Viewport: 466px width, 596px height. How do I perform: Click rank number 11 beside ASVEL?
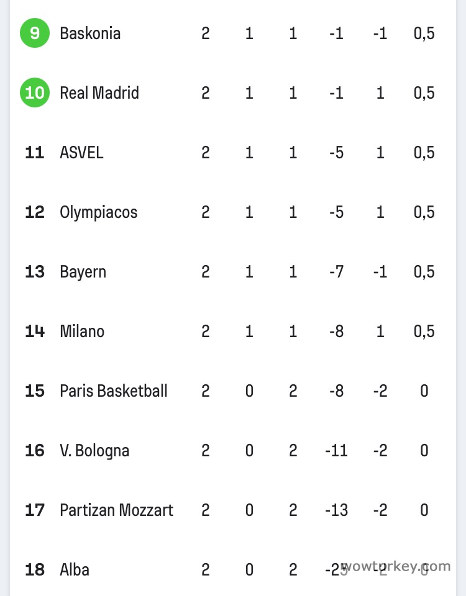pos(35,152)
